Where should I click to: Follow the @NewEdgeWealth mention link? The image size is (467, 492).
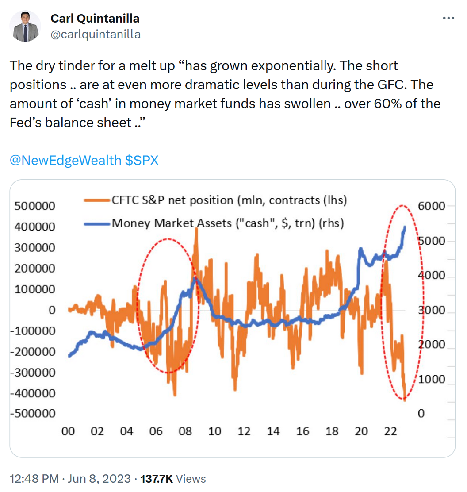[x=65, y=160]
